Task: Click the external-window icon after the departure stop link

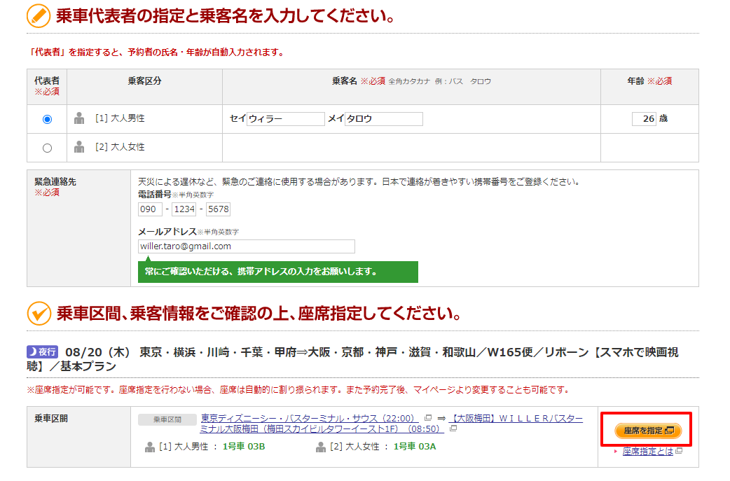Action: coord(428,418)
